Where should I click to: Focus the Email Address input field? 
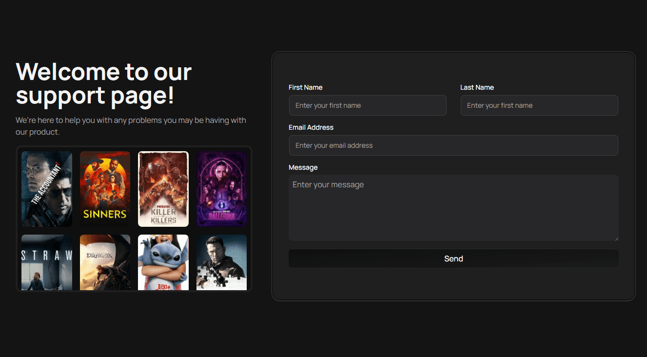coord(453,145)
